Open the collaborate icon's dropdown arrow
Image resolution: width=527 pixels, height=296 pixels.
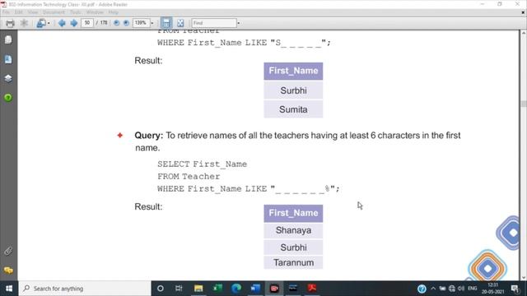point(49,23)
